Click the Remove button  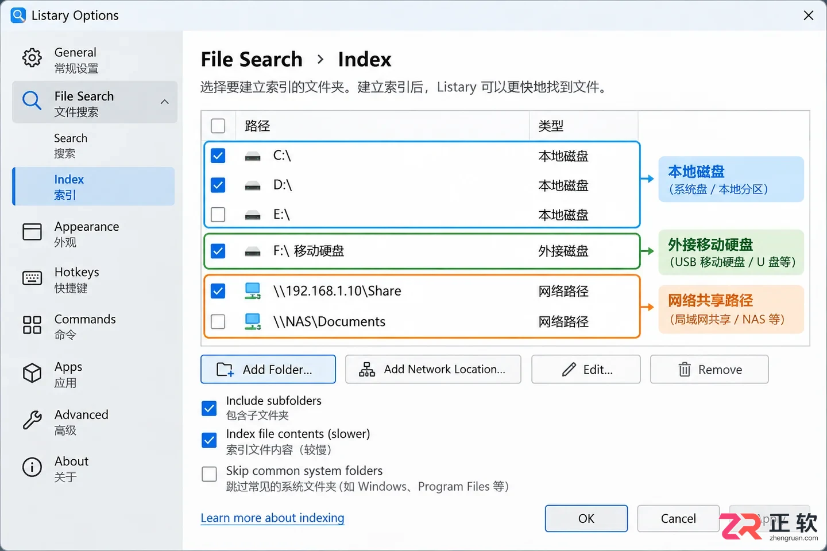(x=709, y=369)
